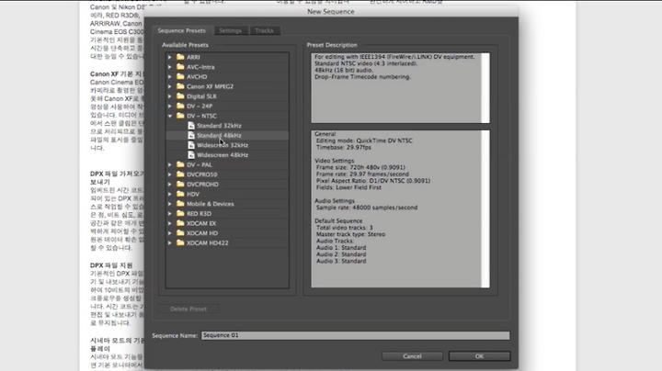
Task: Click the XDCAM EX folder icon
Action: click(180, 223)
